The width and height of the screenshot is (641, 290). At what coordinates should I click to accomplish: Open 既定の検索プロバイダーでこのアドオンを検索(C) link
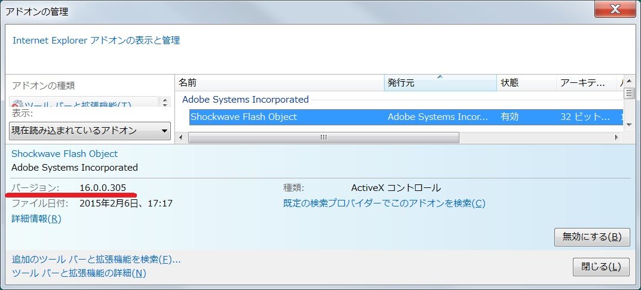[x=384, y=203]
